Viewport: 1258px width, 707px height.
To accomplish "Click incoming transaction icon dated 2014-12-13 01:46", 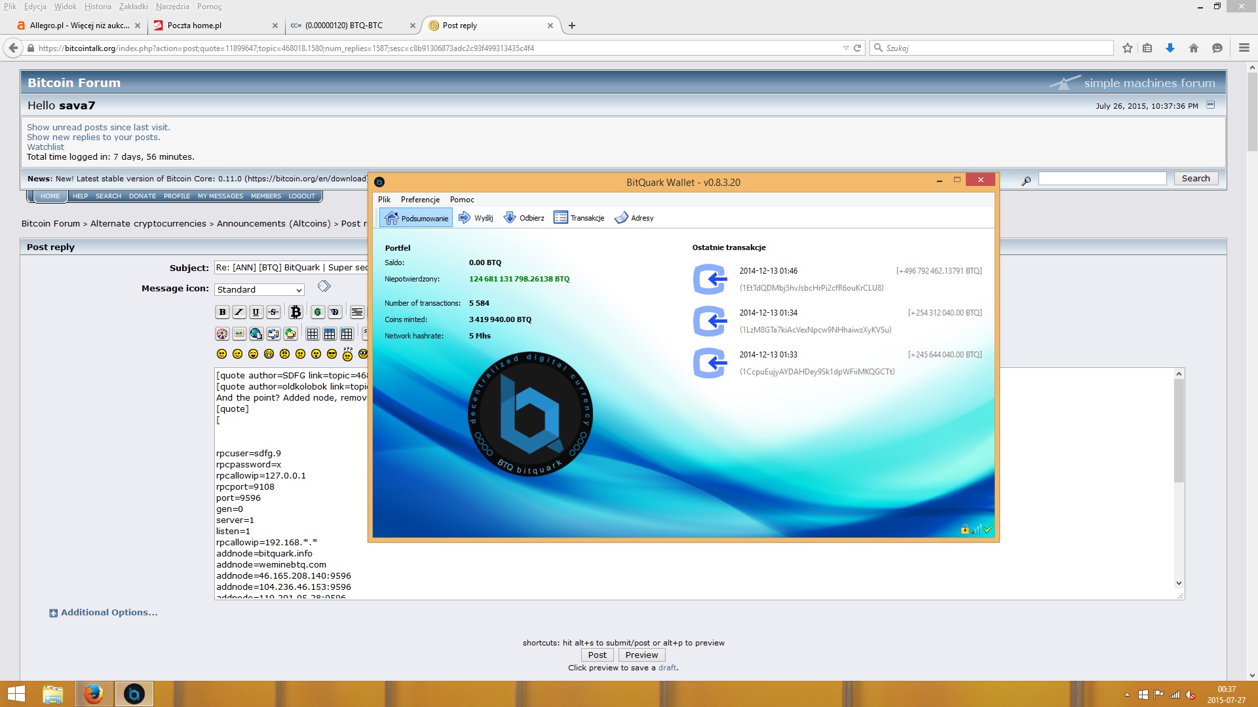I will (x=710, y=280).
